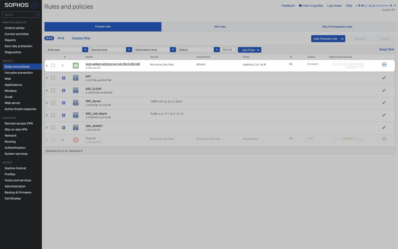This screenshot has width=398, height=249.
Task: Click the drag handle on the NAT group row
Action: [47, 78]
